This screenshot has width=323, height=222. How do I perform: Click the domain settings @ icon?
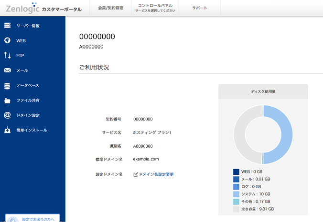(x=7, y=115)
